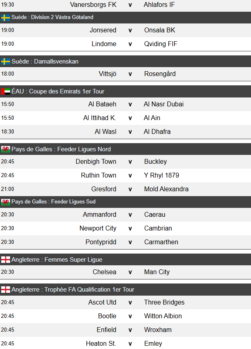Open the Suède : Damallsvenskan league header
251x349 pixels.
(x=45, y=61)
